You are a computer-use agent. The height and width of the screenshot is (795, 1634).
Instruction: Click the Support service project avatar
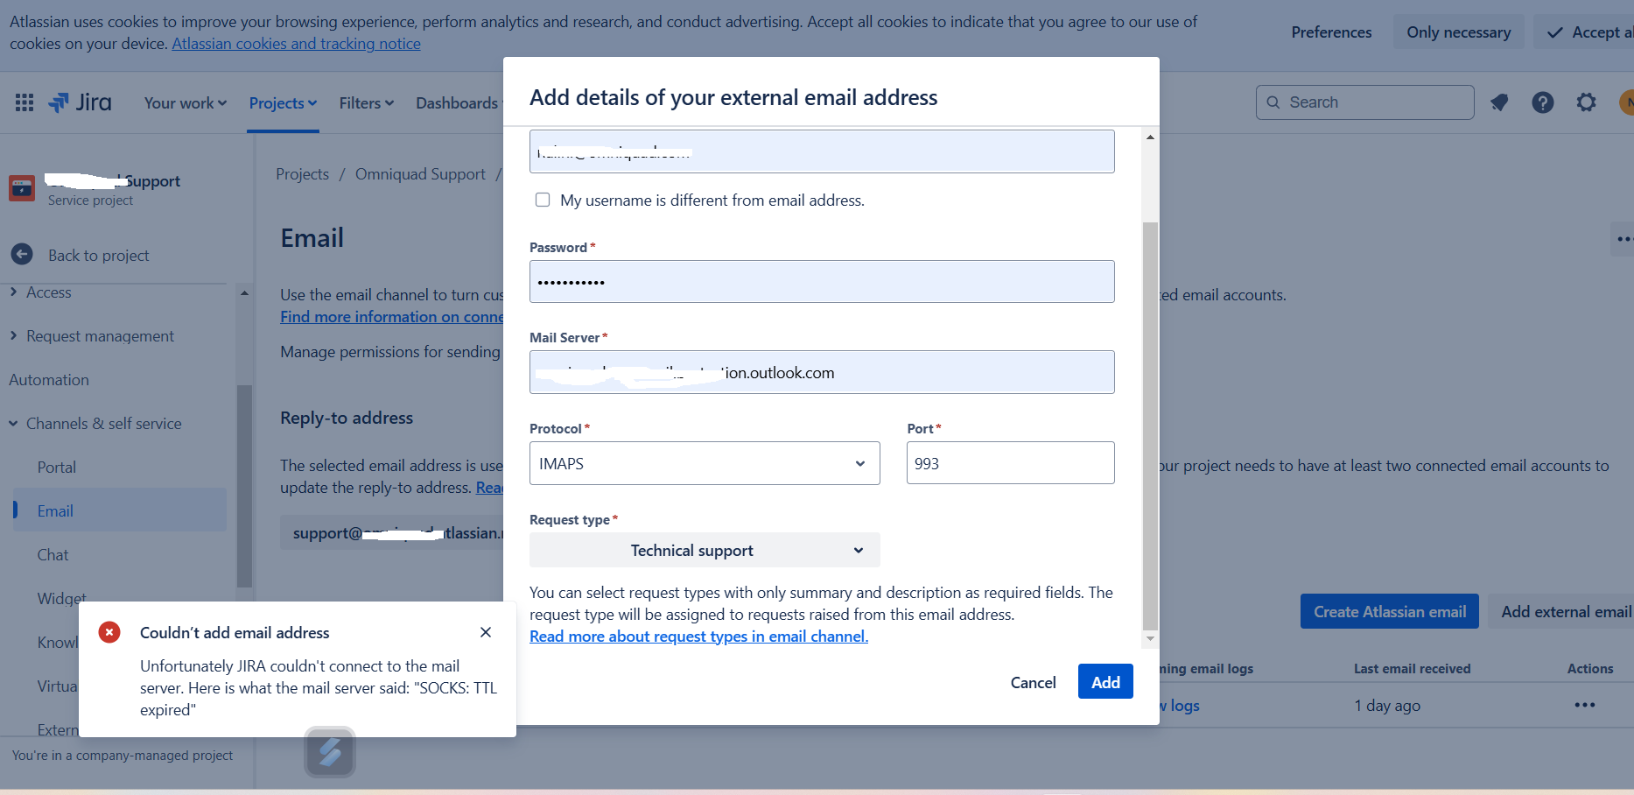coord(22,186)
